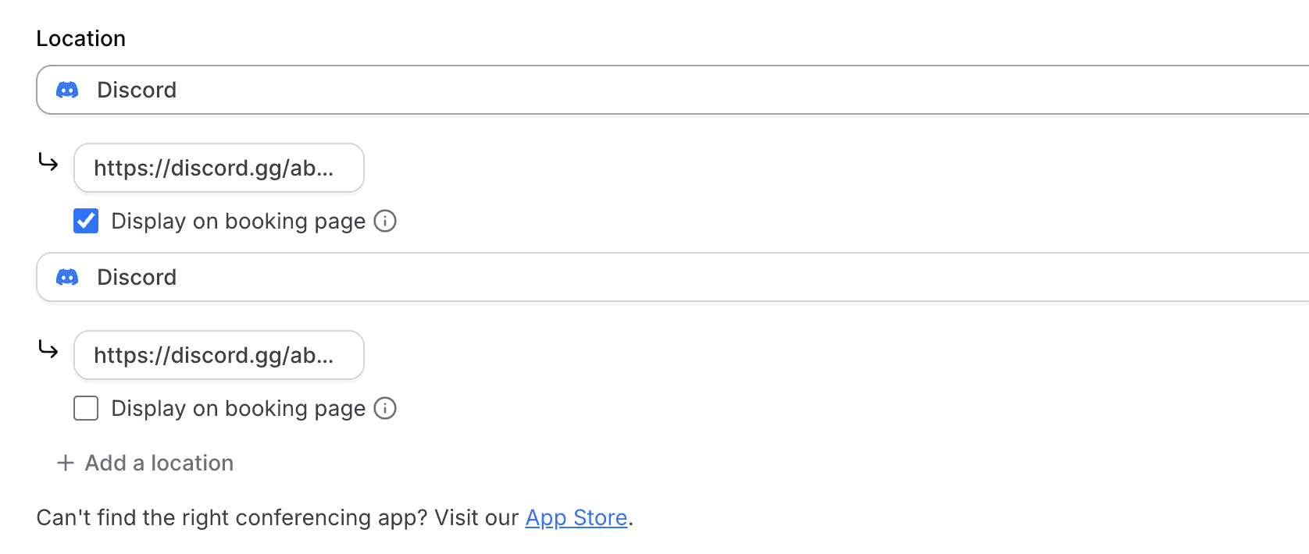Click the Discord icon in the first location field

tap(68, 90)
